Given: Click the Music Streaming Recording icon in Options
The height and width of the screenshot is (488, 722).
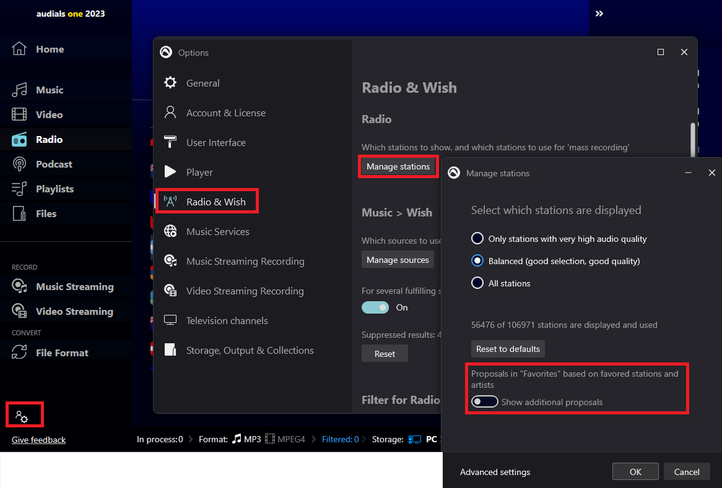Looking at the screenshot, I should (170, 261).
